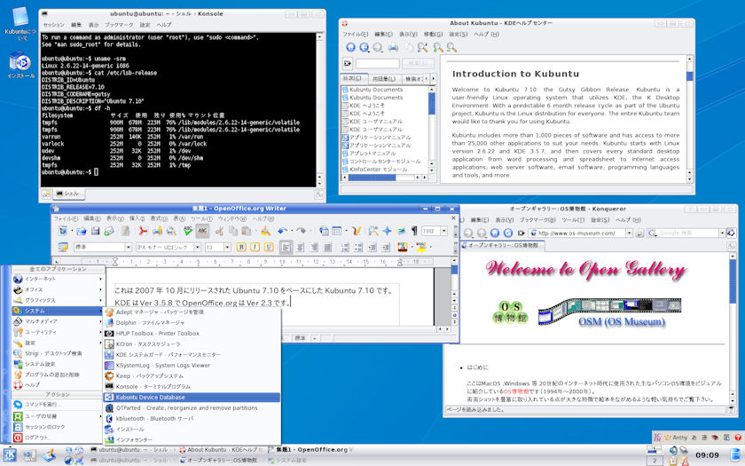
Task: Click ログアウト in K menu
Action: click(56, 438)
